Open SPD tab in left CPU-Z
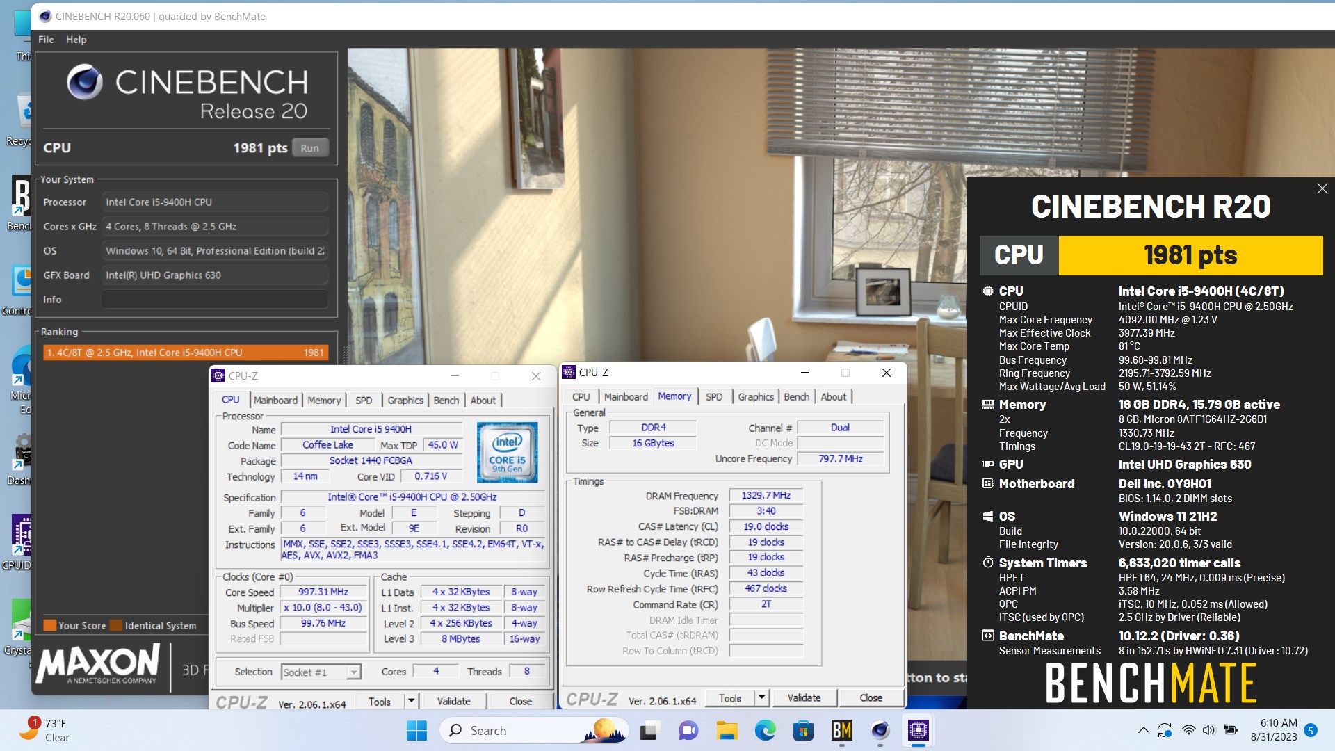This screenshot has height=751, width=1335. tap(364, 401)
